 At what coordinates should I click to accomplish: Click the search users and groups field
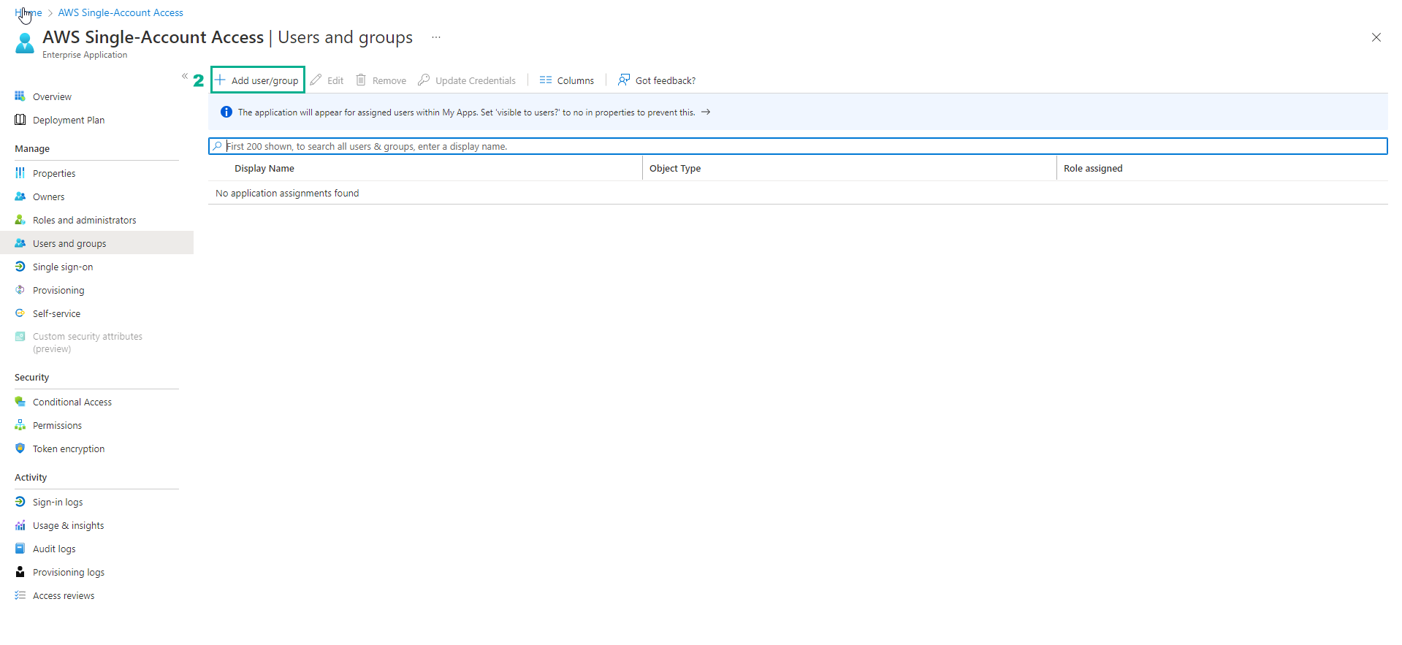[798, 146]
